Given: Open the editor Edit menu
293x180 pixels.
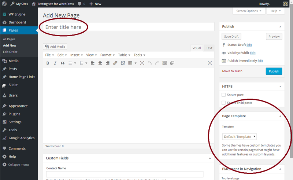Looking at the screenshot, I should click(x=62, y=55).
